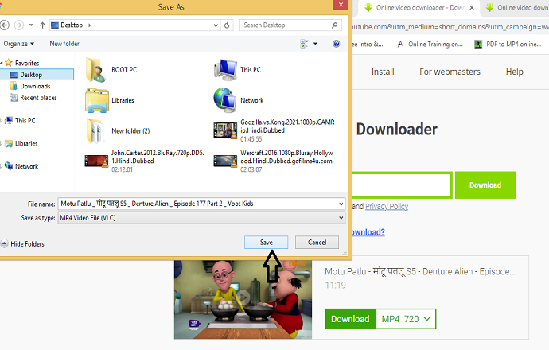Select This PC in navigation pane

[x=25, y=120]
